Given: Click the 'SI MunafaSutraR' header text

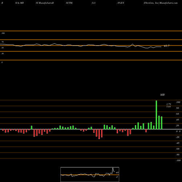Looking at the screenshot, I should pos(45,3).
